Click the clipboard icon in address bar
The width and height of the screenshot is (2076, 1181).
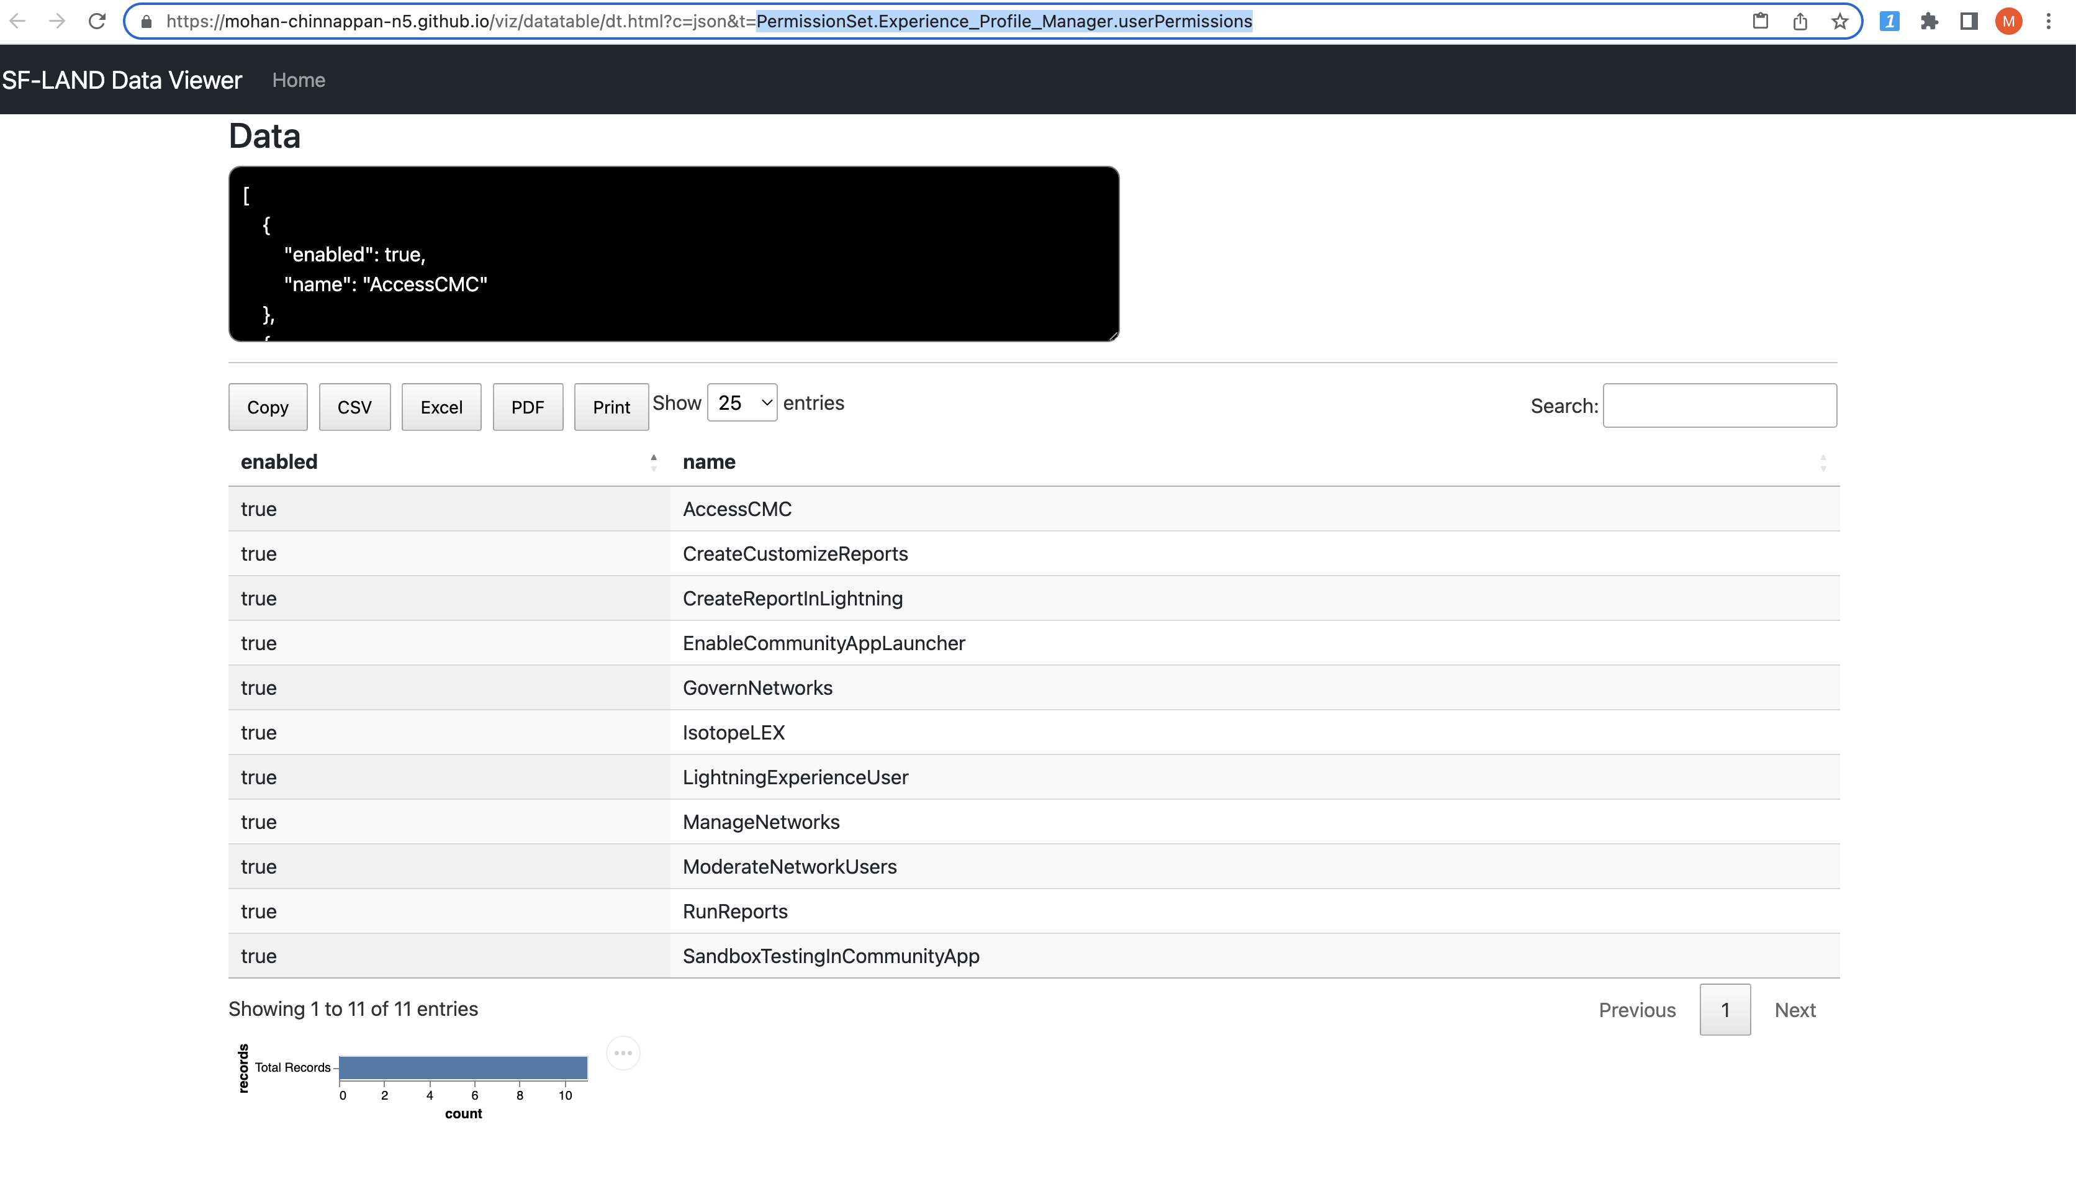click(1760, 21)
